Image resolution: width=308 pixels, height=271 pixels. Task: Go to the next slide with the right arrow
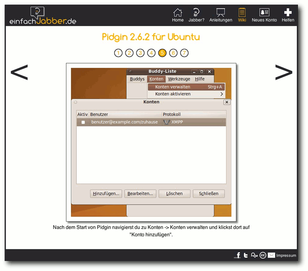(x=284, y=72)
